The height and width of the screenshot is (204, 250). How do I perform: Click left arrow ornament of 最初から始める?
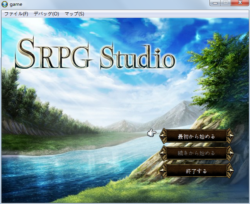[163, 136]
